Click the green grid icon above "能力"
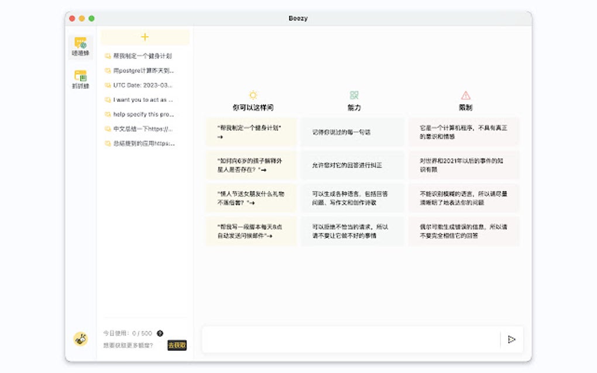The height and width of the screenshot is (373, 597). pyautogui.click(x=354, y=95)
